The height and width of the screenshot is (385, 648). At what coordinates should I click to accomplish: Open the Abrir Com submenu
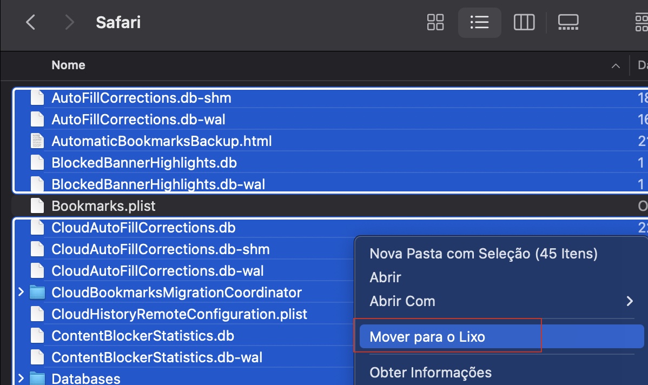pyautogui.click(x=402, y=301)
